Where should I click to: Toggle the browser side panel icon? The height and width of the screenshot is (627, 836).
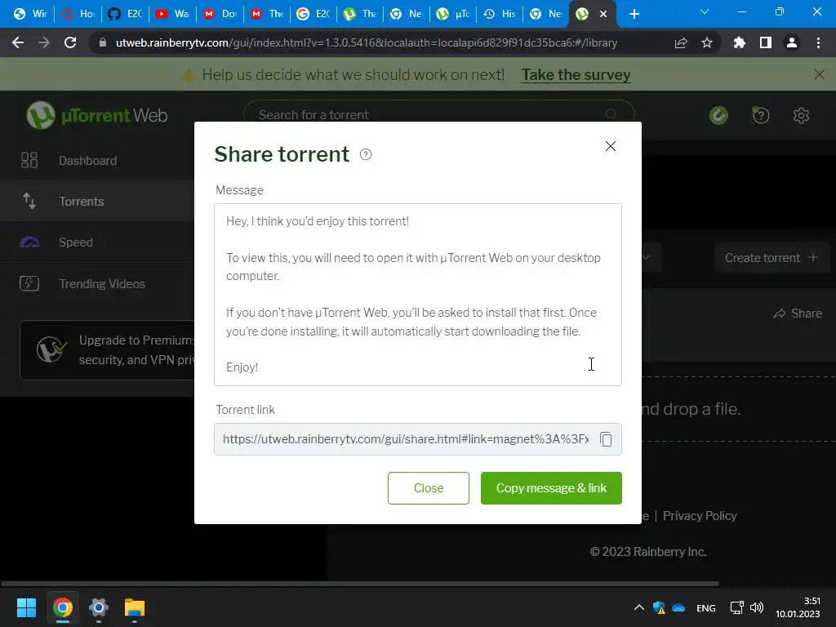click(x=766, y=42)
